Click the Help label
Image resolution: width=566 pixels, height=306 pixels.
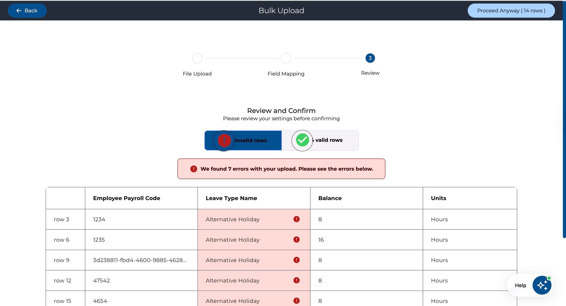(x=520, y=285)
